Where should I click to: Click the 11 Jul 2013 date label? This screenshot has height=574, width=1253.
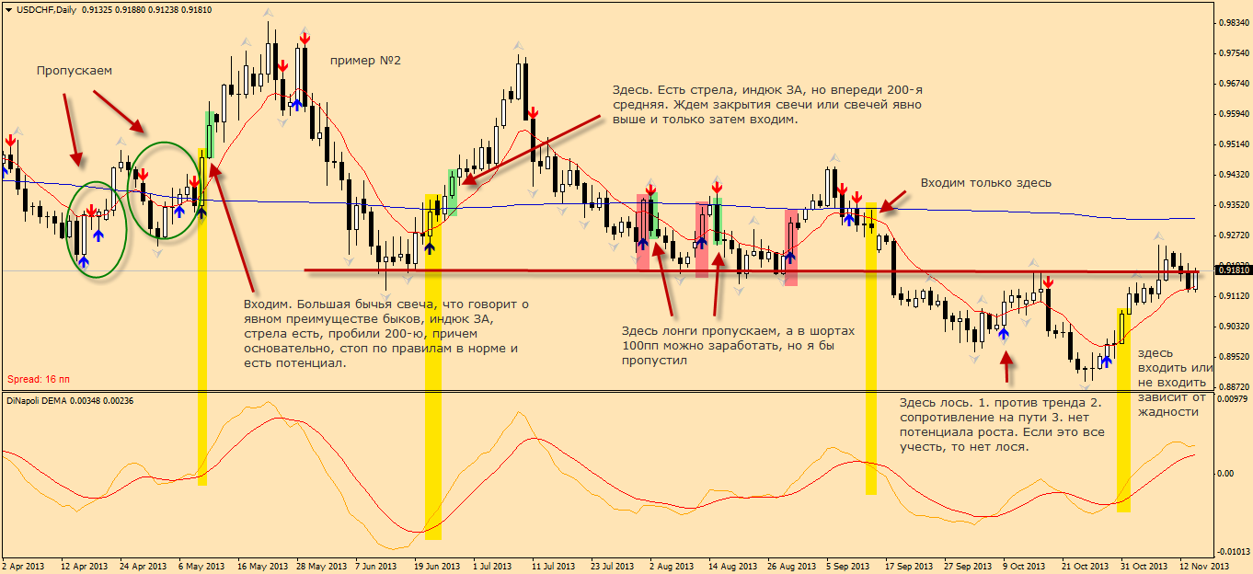click(x=554, y=567)
